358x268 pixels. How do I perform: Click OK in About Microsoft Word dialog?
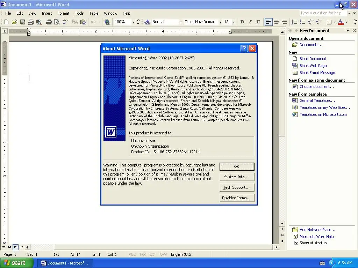237,166
